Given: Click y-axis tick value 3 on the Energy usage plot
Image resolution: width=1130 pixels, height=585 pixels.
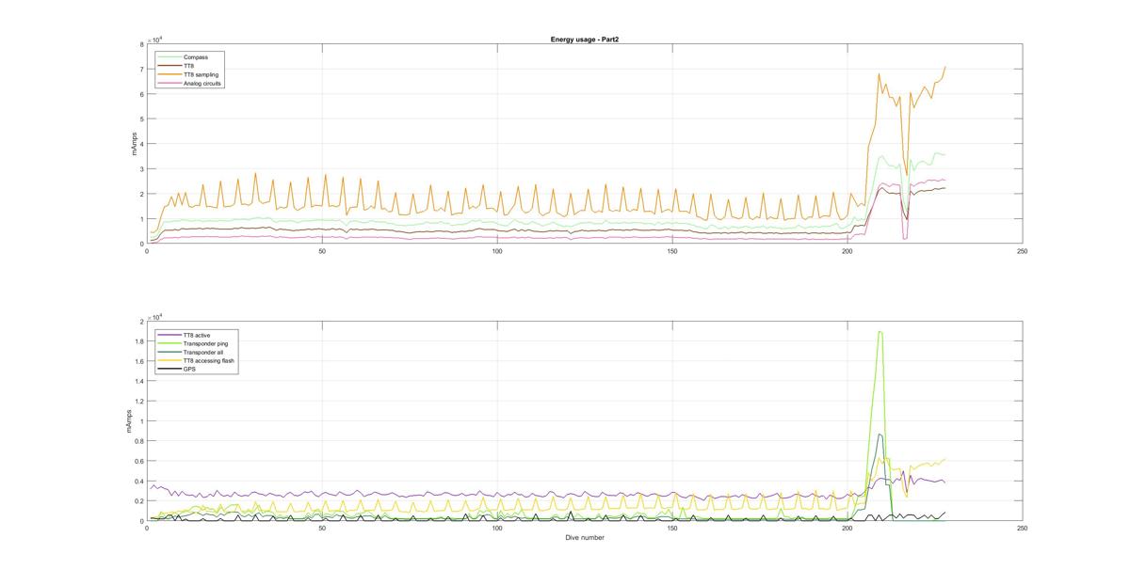Looking at the screenshot, I should tap(141, 169).
